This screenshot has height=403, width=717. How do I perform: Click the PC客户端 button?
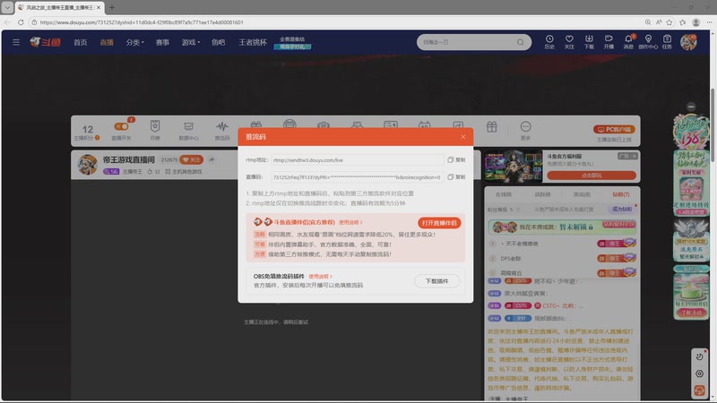[614, 129]
